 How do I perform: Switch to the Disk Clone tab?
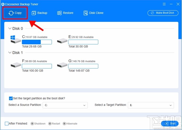point(93,13)
